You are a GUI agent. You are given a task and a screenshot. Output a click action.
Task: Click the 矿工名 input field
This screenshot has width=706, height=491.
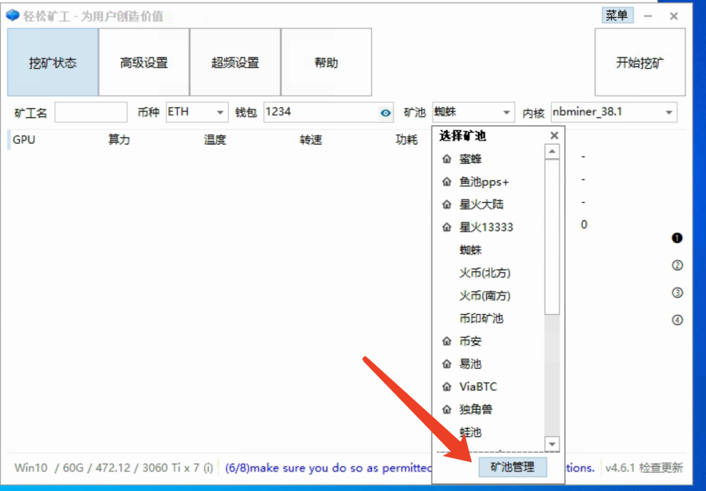(91, 112)
